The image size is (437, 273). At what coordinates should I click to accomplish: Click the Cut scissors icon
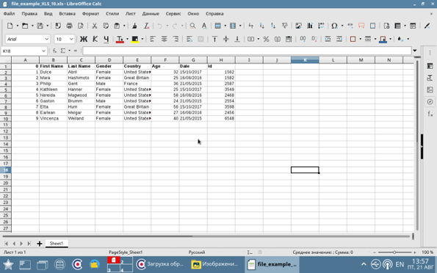[95, 26]
